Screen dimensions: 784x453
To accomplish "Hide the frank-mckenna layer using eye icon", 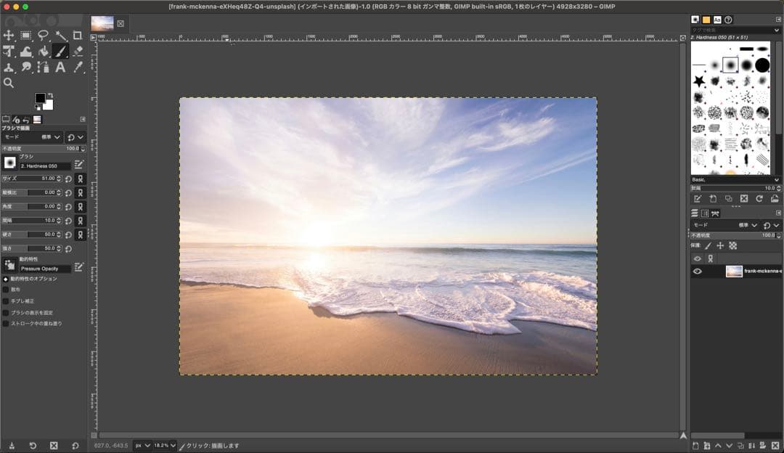I will tap(698, 272).
